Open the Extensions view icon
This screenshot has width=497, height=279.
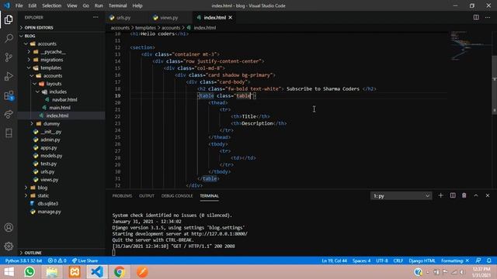pyautogui.click(x=9, y=95)
